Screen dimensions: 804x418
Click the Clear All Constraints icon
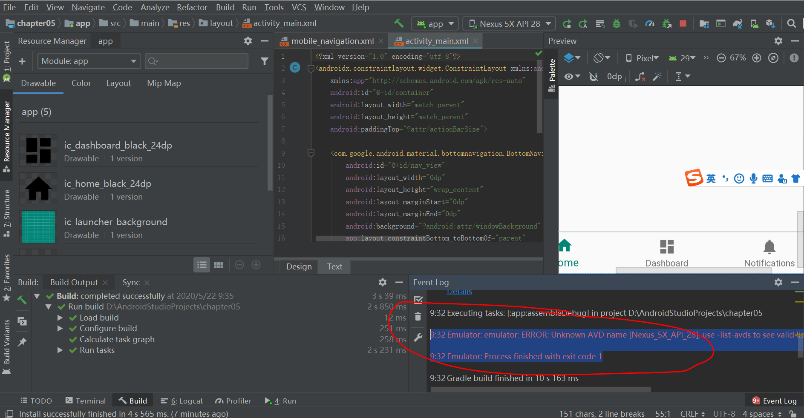(640, 77)
